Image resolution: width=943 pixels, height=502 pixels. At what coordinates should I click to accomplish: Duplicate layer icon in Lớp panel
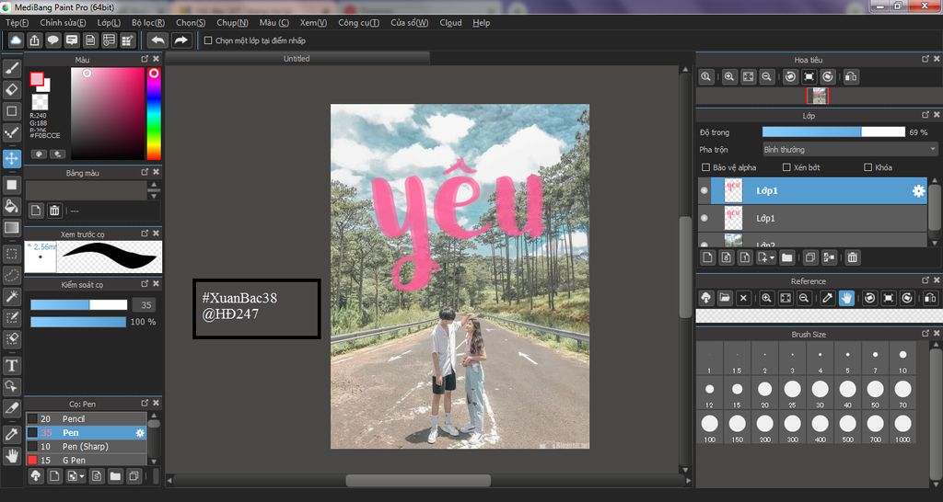click(x=810, y=257)
